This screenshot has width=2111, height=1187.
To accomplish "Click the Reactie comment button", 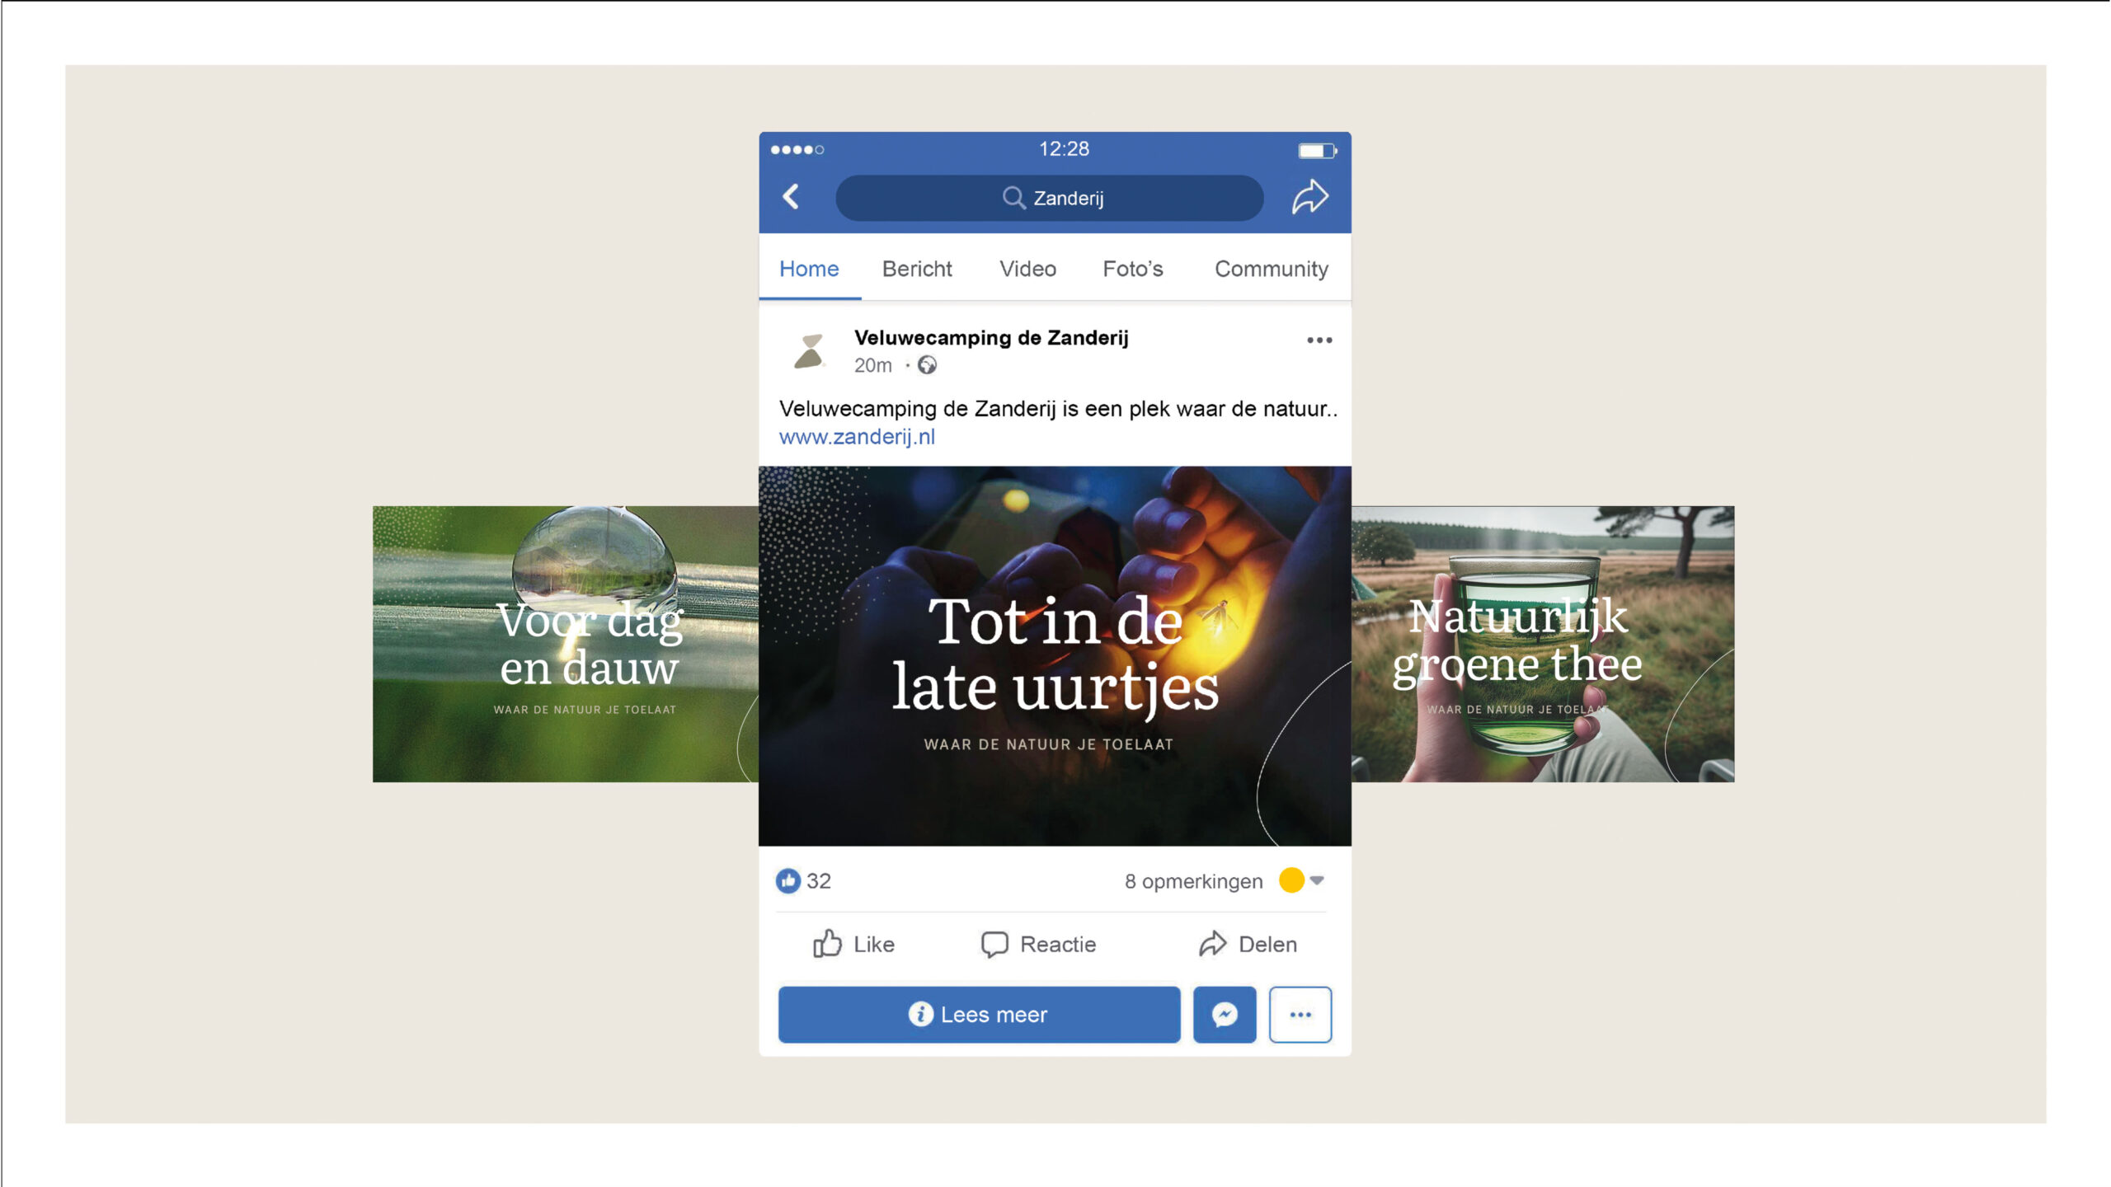I will [1038, 944].
